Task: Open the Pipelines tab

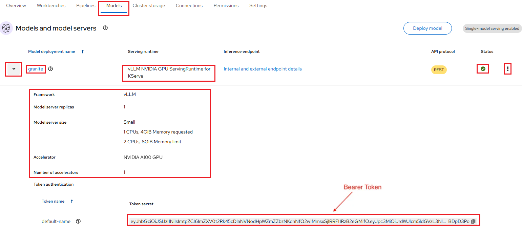Action: point(86,6)
